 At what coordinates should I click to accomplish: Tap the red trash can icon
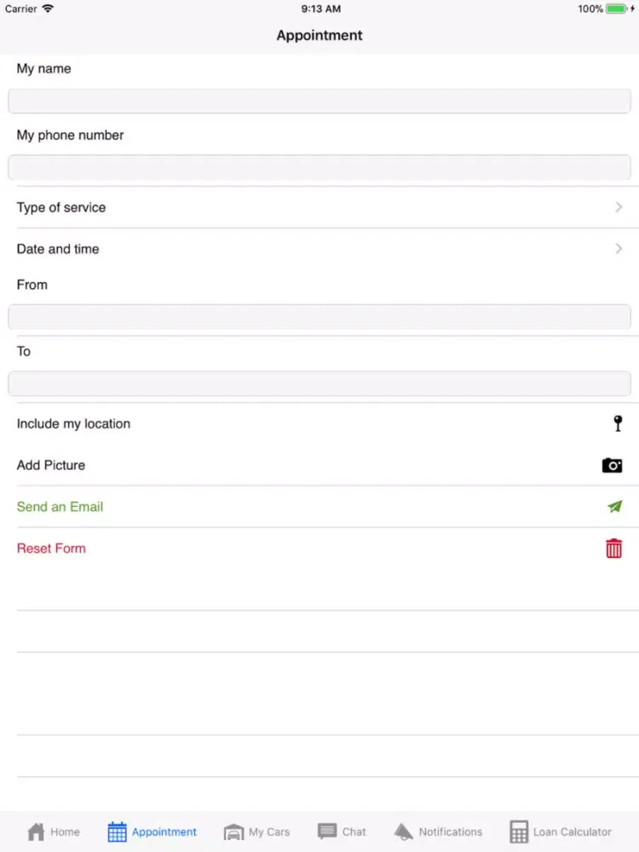(x=613, y=548)
